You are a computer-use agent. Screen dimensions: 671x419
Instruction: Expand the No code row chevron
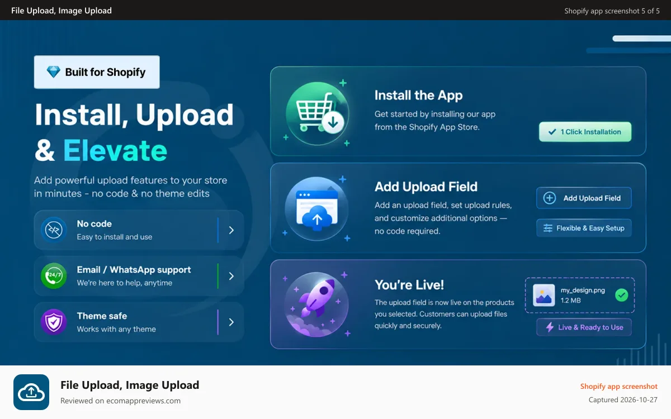[231, 230]
